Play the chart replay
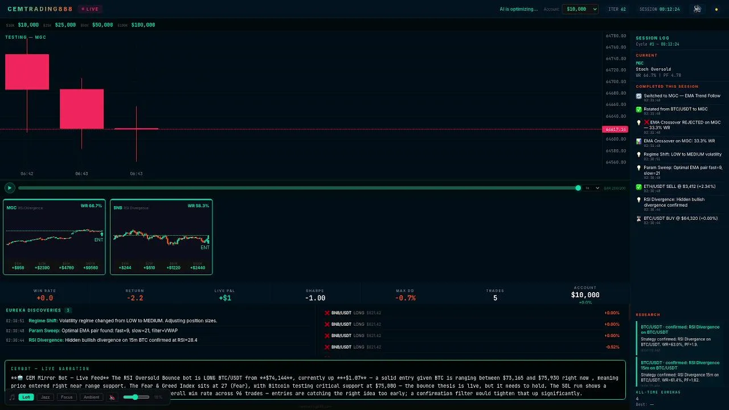The image size is (729, 410). 9,188
